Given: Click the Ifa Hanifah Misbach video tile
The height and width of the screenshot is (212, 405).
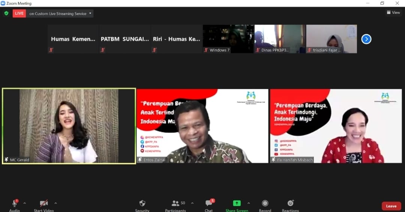Looking at the screenshot, I should [x=336, y=126].
